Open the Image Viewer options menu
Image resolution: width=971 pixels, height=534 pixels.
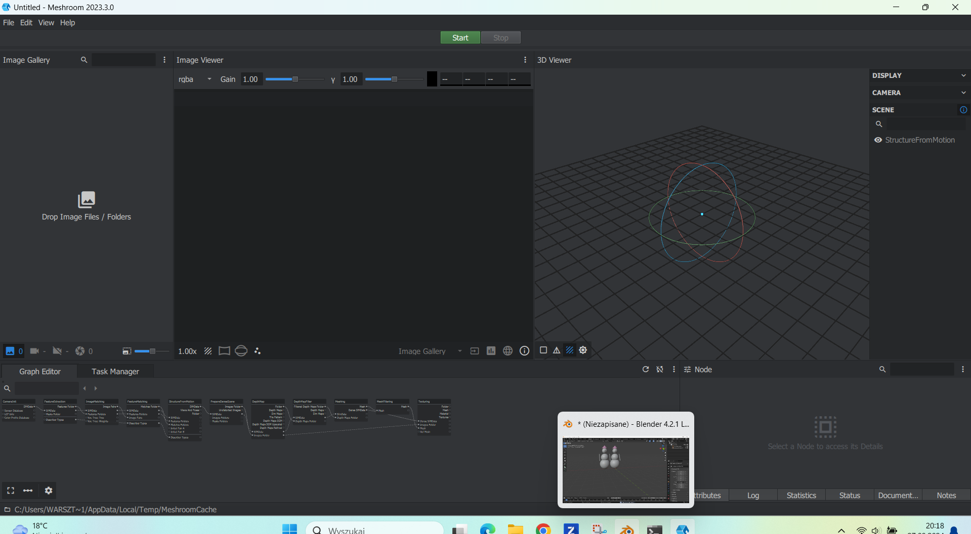[525, 60]
